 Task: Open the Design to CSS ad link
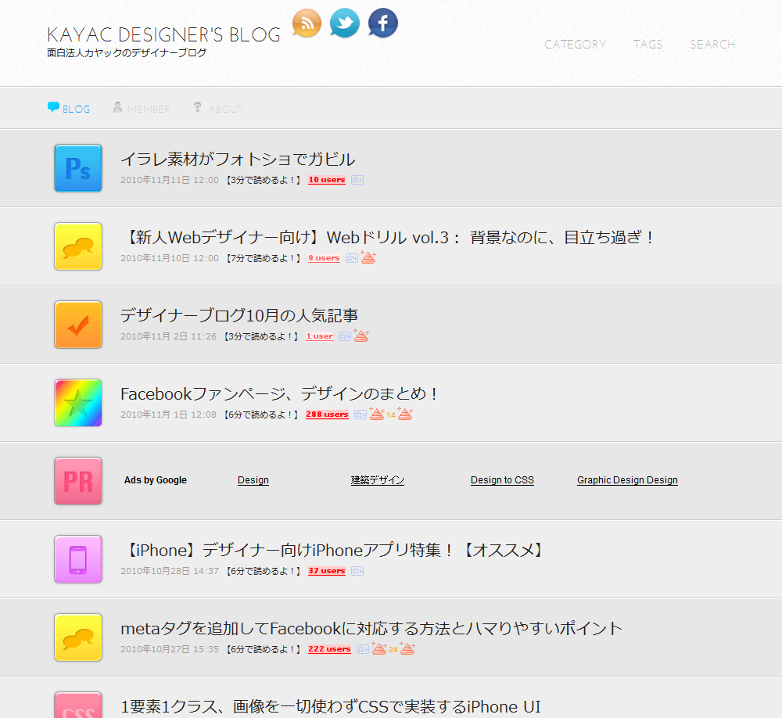point(502,480)
